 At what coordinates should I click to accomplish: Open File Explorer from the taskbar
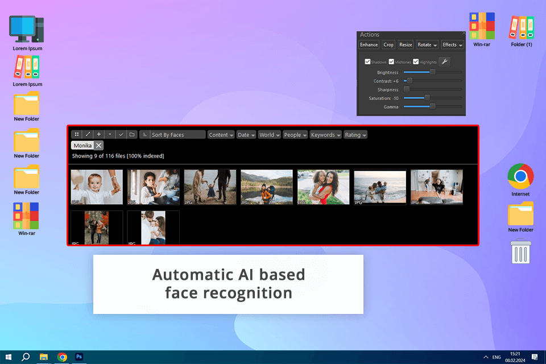[x=44, y=357]
